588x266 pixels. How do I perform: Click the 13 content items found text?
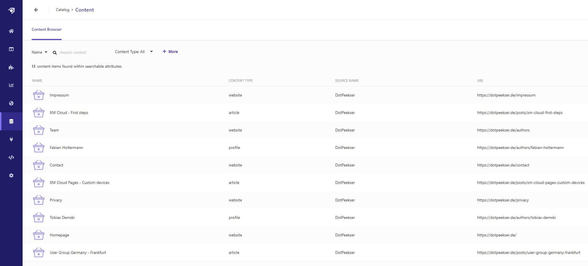[77, 66]
